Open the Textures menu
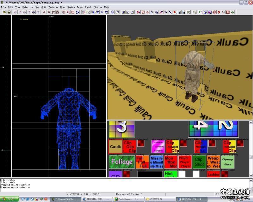Viewport: 253px width, 202px height. (x=53, y=7)
